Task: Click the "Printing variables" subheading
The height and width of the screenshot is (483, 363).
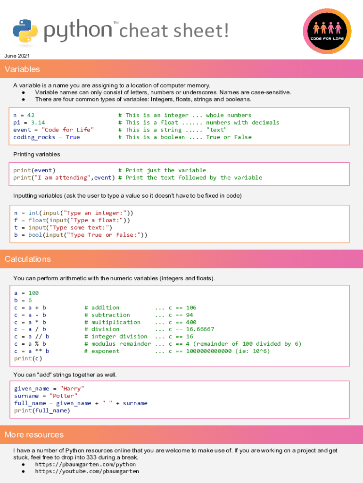Action: click(37, 155)
